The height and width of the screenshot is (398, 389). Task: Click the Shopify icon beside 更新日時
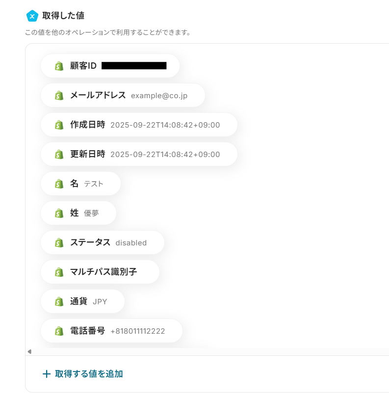59,154
